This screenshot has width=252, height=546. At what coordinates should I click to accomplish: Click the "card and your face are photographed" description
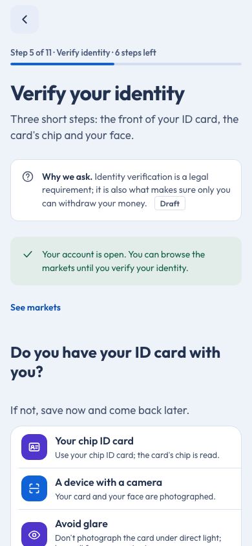(x=135, y=497)
